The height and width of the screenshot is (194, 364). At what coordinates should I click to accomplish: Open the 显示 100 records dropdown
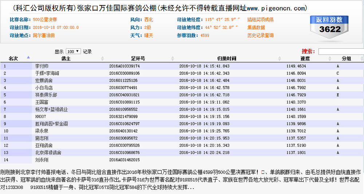[x=73, y=52]
